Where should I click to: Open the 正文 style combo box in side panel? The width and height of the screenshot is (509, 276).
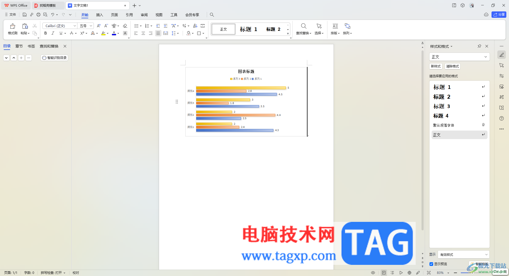point(459,57)
